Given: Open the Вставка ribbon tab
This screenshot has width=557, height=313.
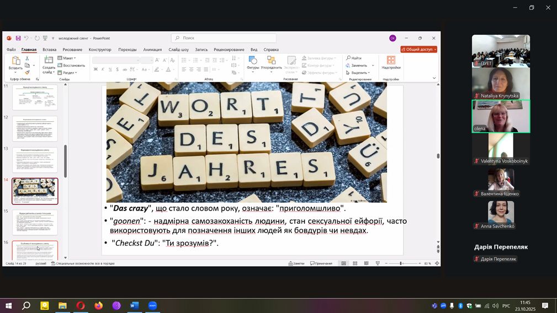Looking at the screenshot, I should (49, 50).
